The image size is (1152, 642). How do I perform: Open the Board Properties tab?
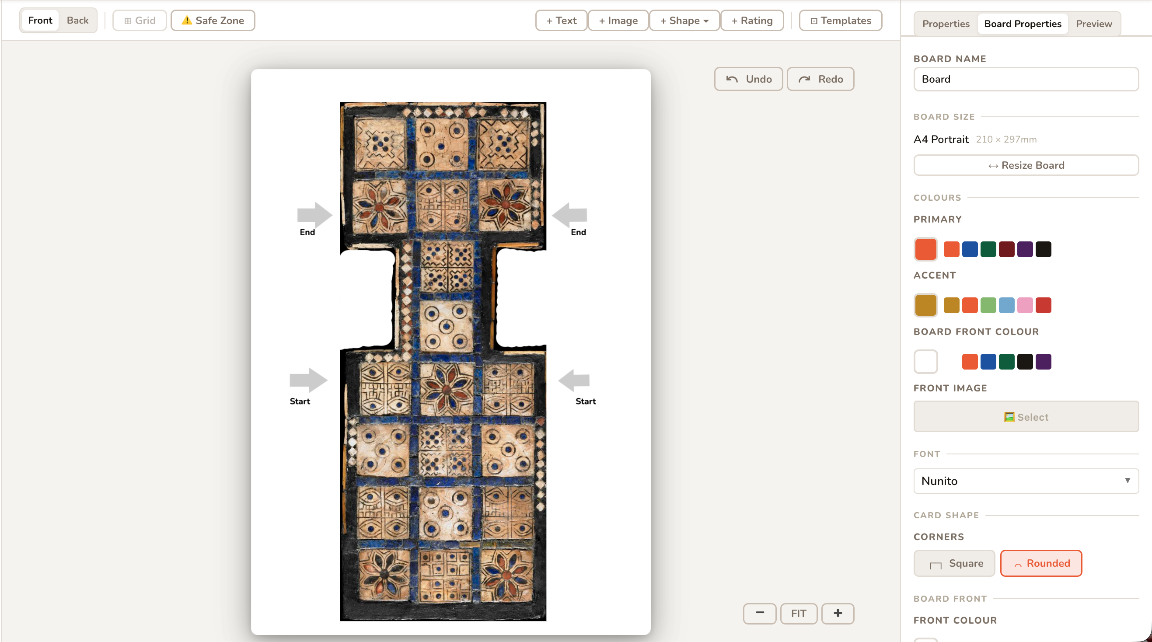1022,24
